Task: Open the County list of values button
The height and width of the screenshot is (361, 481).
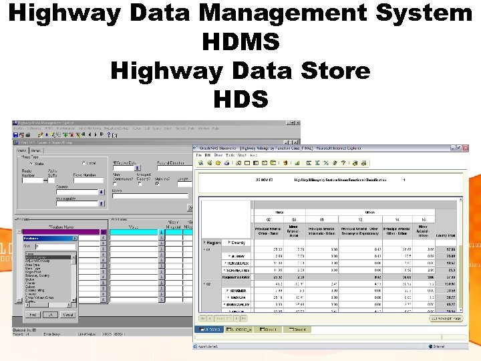Action: click(102, 192)
